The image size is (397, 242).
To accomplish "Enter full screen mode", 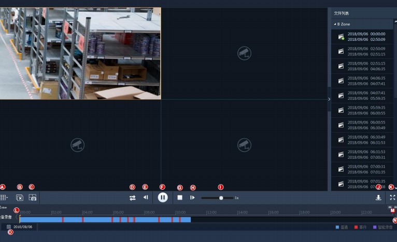I will tap(392, 198).
